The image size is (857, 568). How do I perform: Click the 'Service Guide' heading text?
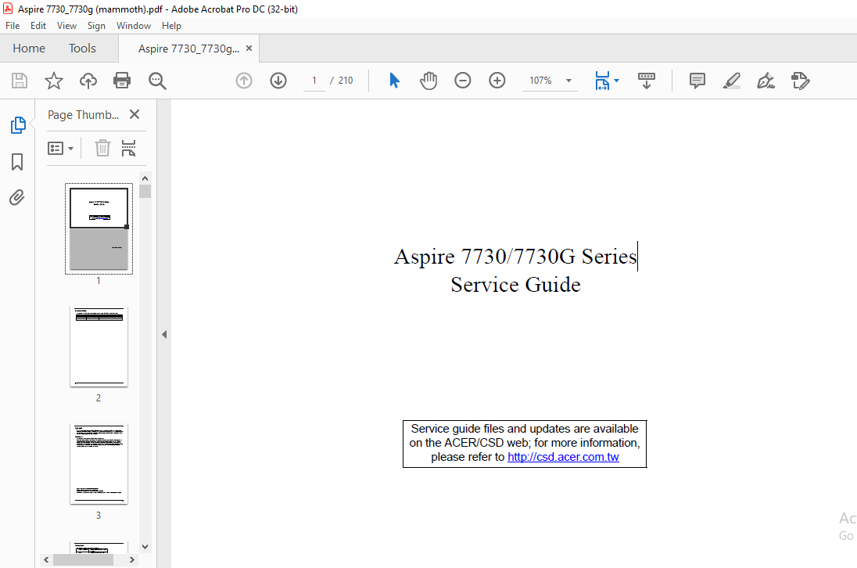(515, 285)
